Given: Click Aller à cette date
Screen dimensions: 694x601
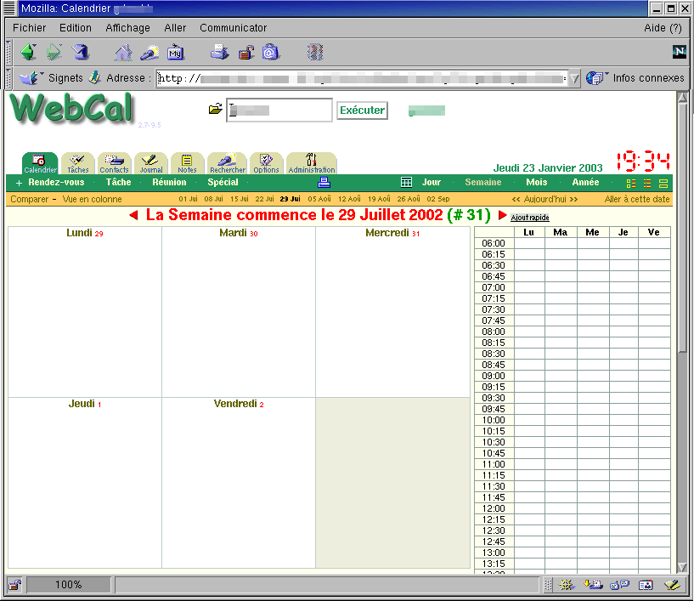Looking at the screenshot, I should 637,199.
